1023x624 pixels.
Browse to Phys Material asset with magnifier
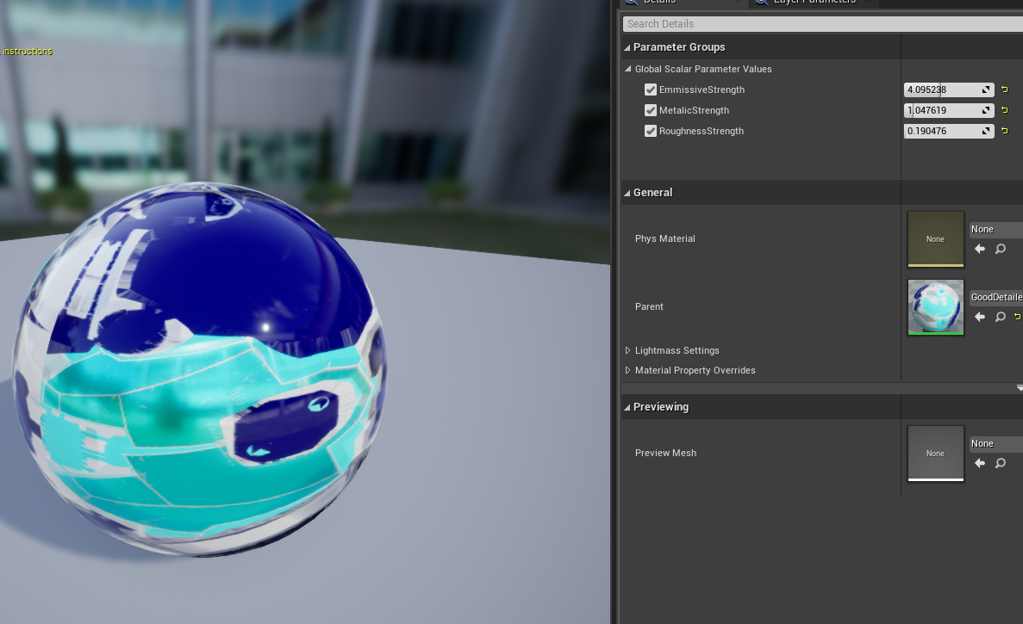pos(1001,249)
